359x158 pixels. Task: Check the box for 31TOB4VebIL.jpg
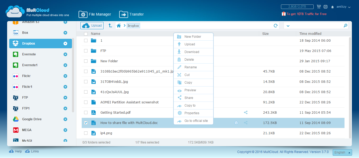86,82
